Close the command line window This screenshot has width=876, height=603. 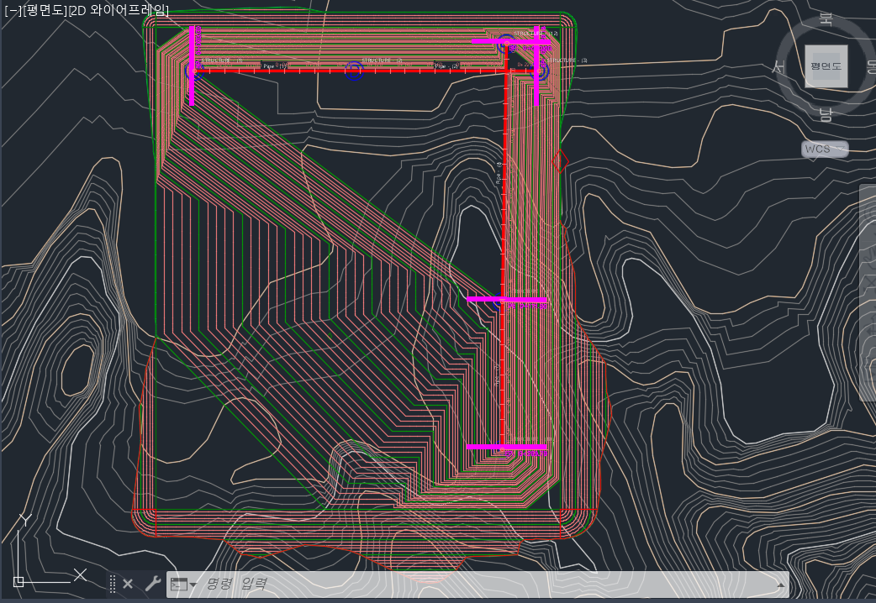tap(128, 584)
